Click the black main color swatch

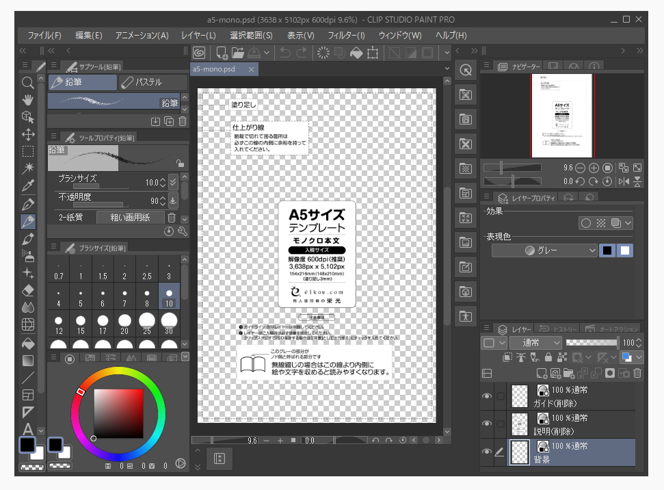click(27, 445)
